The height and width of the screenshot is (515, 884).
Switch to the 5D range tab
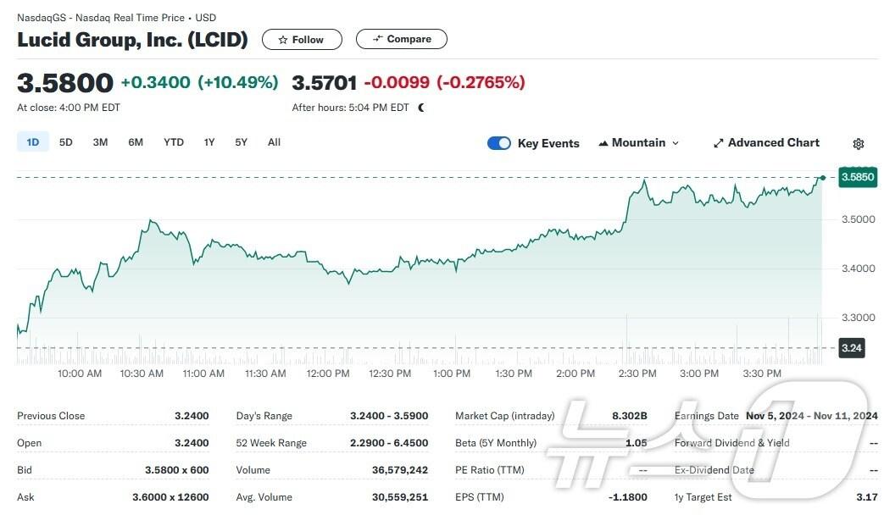pyautogui.click(x=66, y=142)
